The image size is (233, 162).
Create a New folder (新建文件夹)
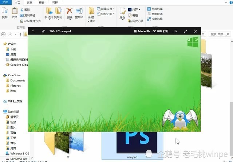point(91,15)
